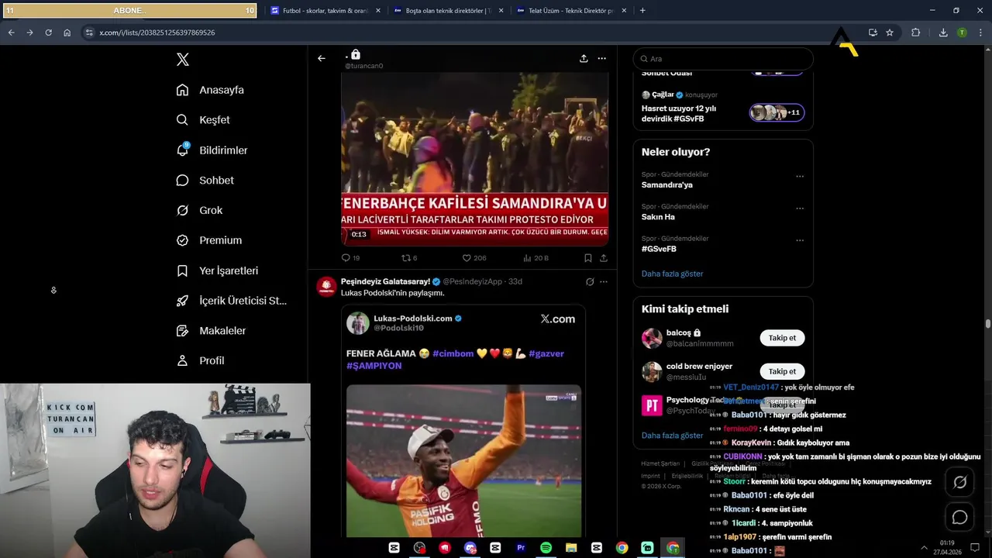992x558 pixels.
Task: Click Daha fazla göster under Neler oluyor
Action: pyautogui.click(x=672, y=274)
